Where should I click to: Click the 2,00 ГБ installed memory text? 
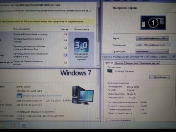click(29, 105)
